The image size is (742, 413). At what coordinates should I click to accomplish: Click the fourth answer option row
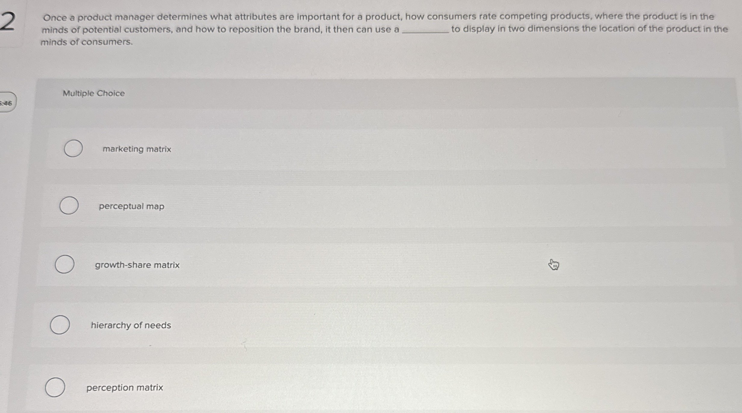(x=361, y=325)
